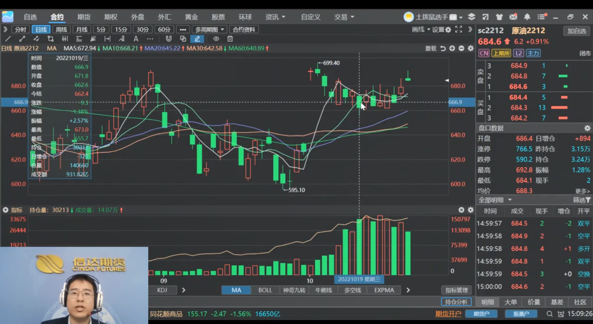Screen dimensions: 593x324
Task: Open the 期货 menu tab
Action: 84,17
